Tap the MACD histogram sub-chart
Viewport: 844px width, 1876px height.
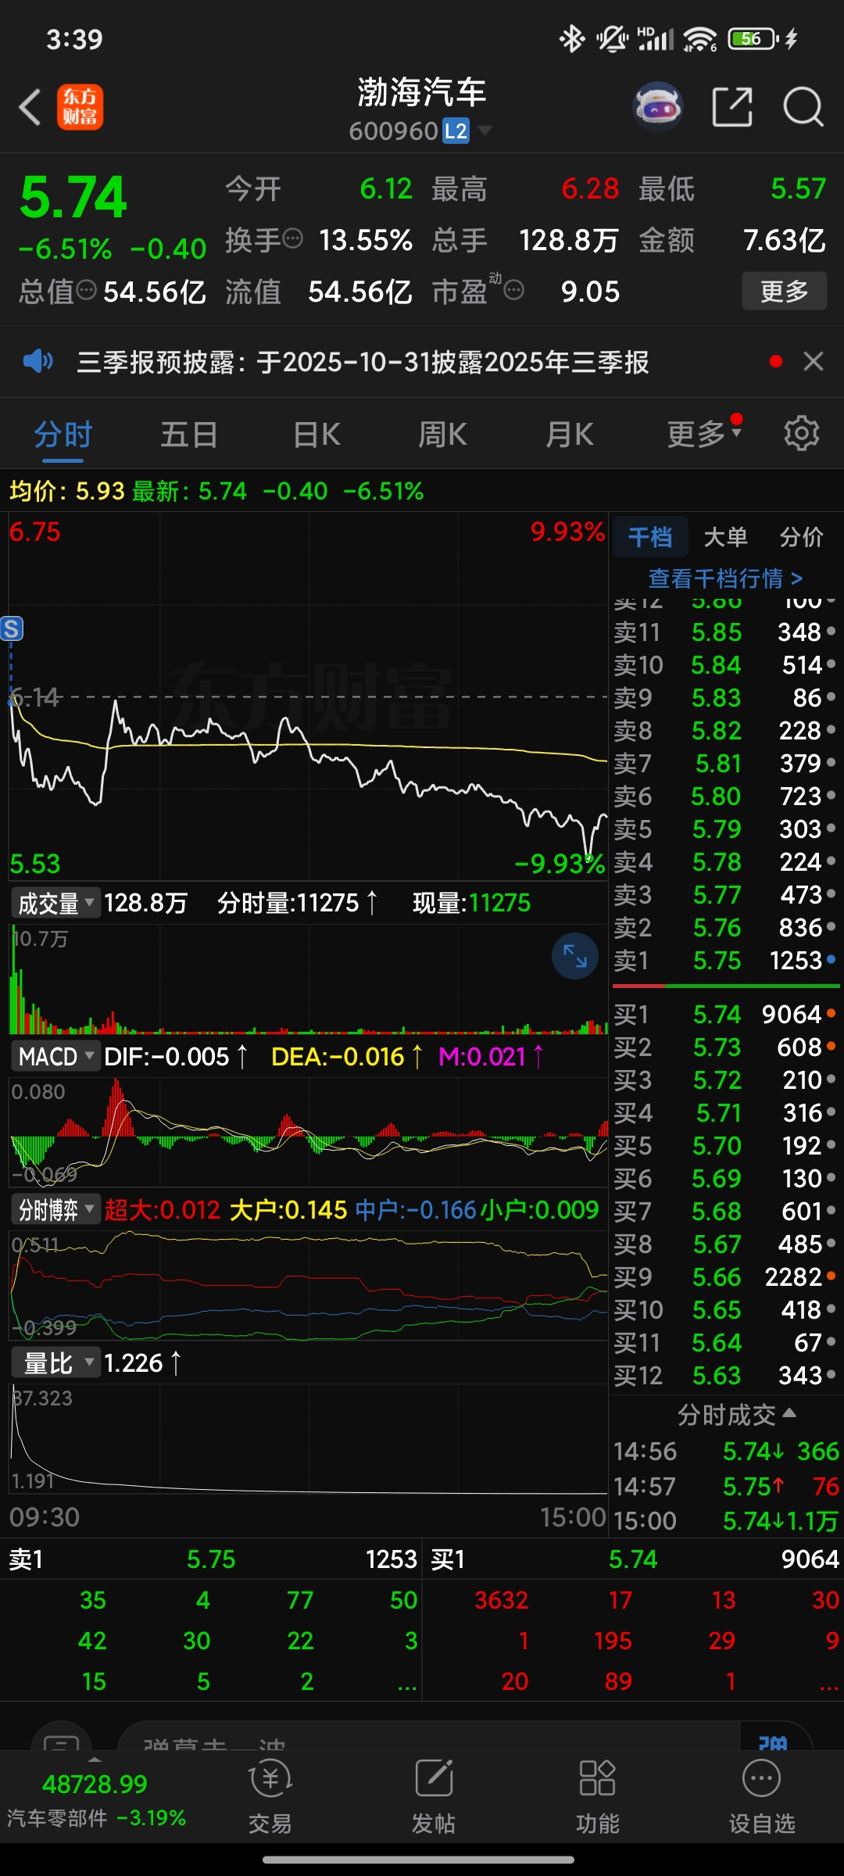(x=308, y=1131)
